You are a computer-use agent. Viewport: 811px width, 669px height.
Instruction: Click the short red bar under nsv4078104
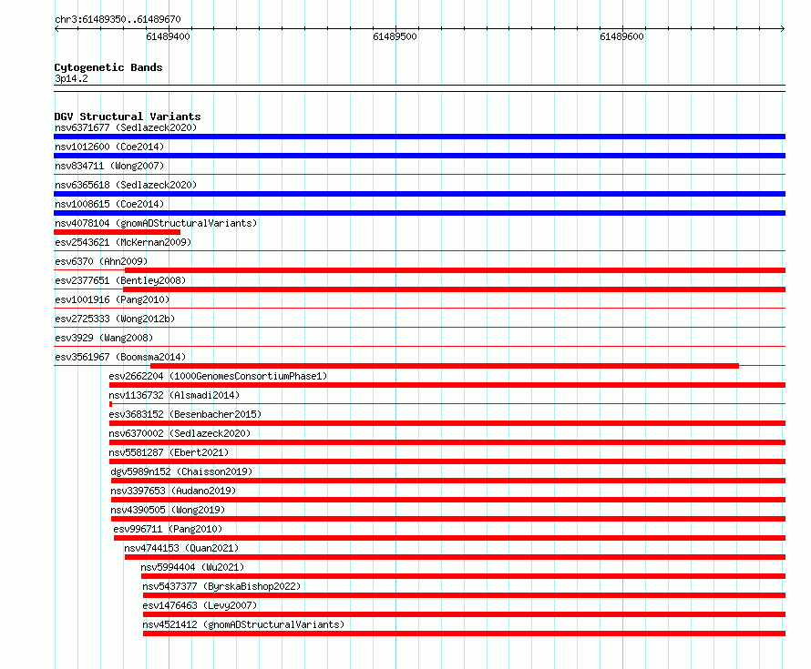[x=117, y=232]
